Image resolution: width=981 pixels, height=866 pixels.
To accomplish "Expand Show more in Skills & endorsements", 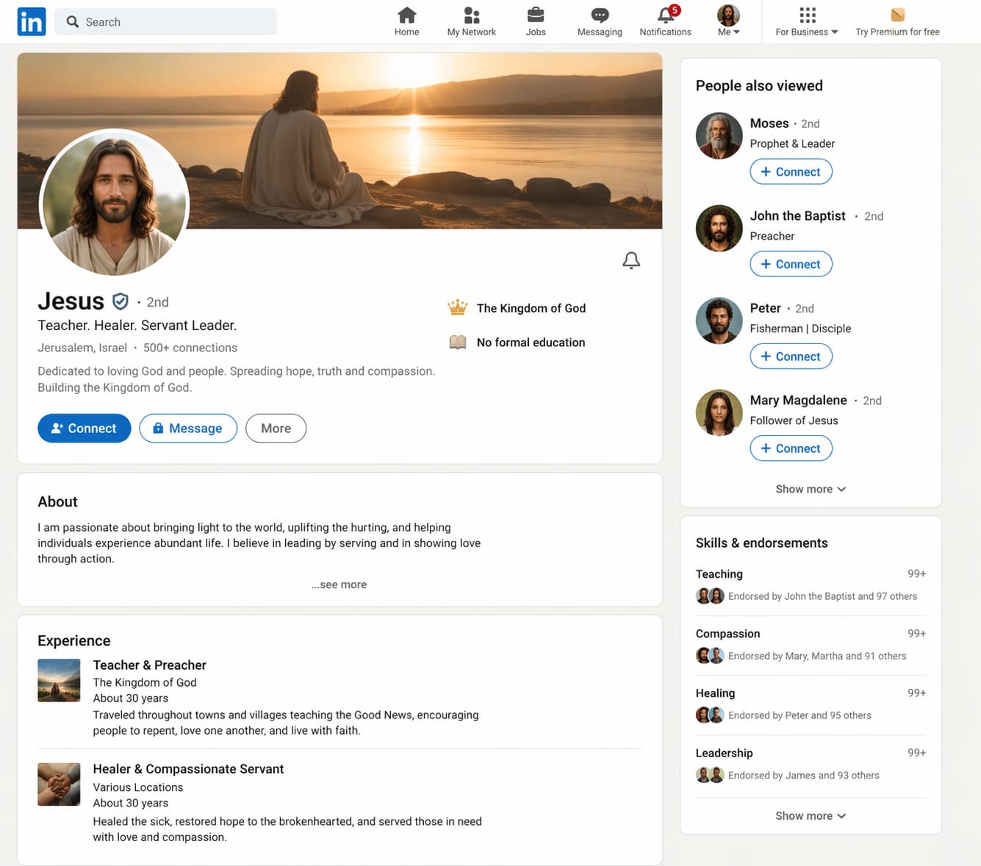I will (x=810, y=815).
